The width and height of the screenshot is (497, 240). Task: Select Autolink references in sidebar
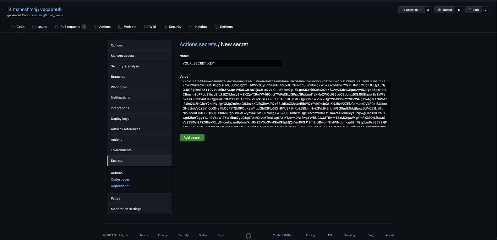[140, 129]
